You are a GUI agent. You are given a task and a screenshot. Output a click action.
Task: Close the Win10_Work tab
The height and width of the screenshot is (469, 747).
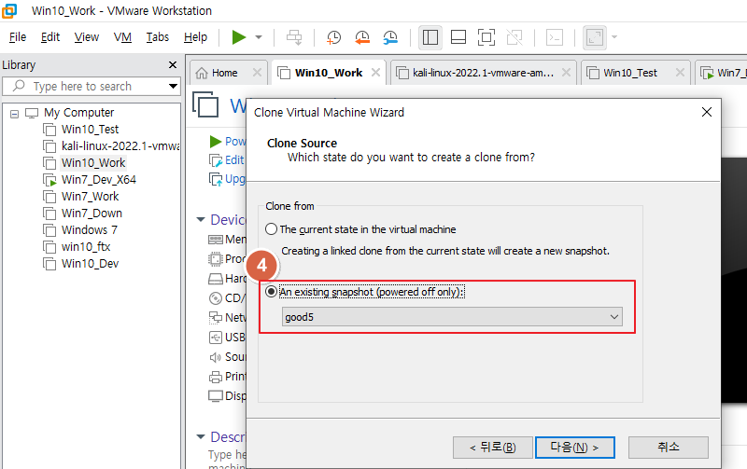(x=376, y=73)
